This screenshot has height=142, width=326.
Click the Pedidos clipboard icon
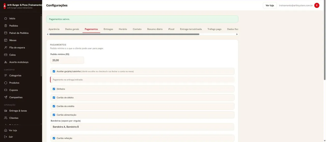(x=6, y=26)
